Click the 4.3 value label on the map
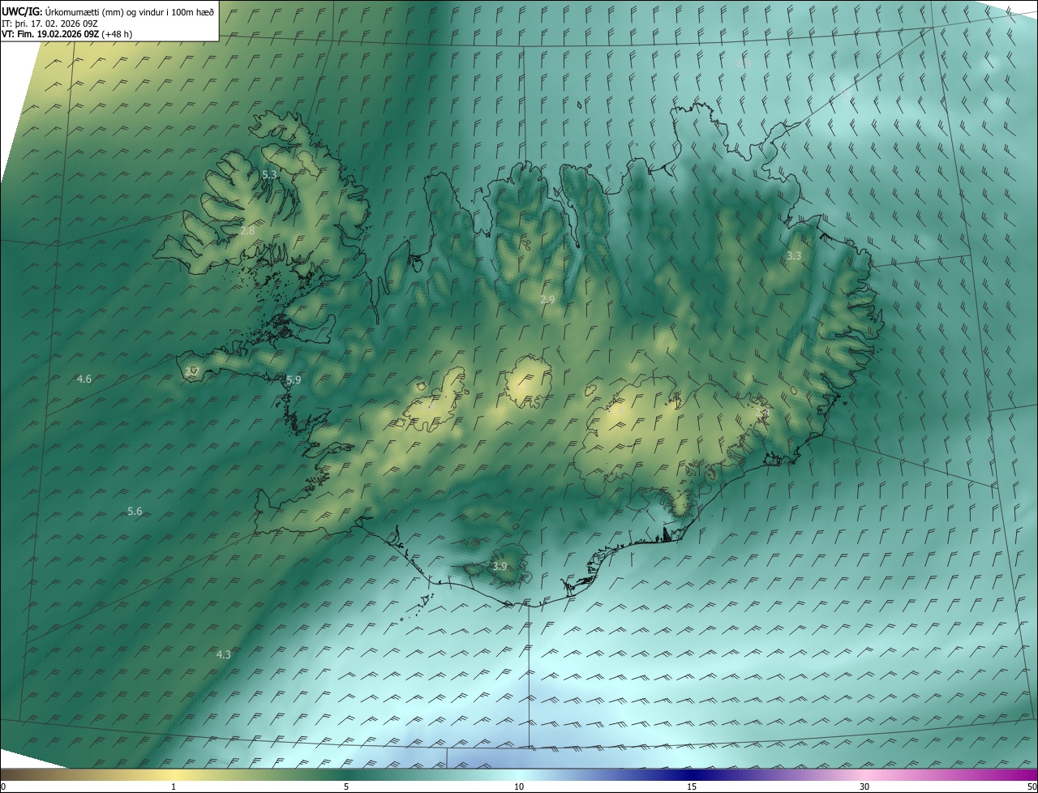Image resolution: width=1038 pixels, height=793 pixels. (x=223, y=654)
